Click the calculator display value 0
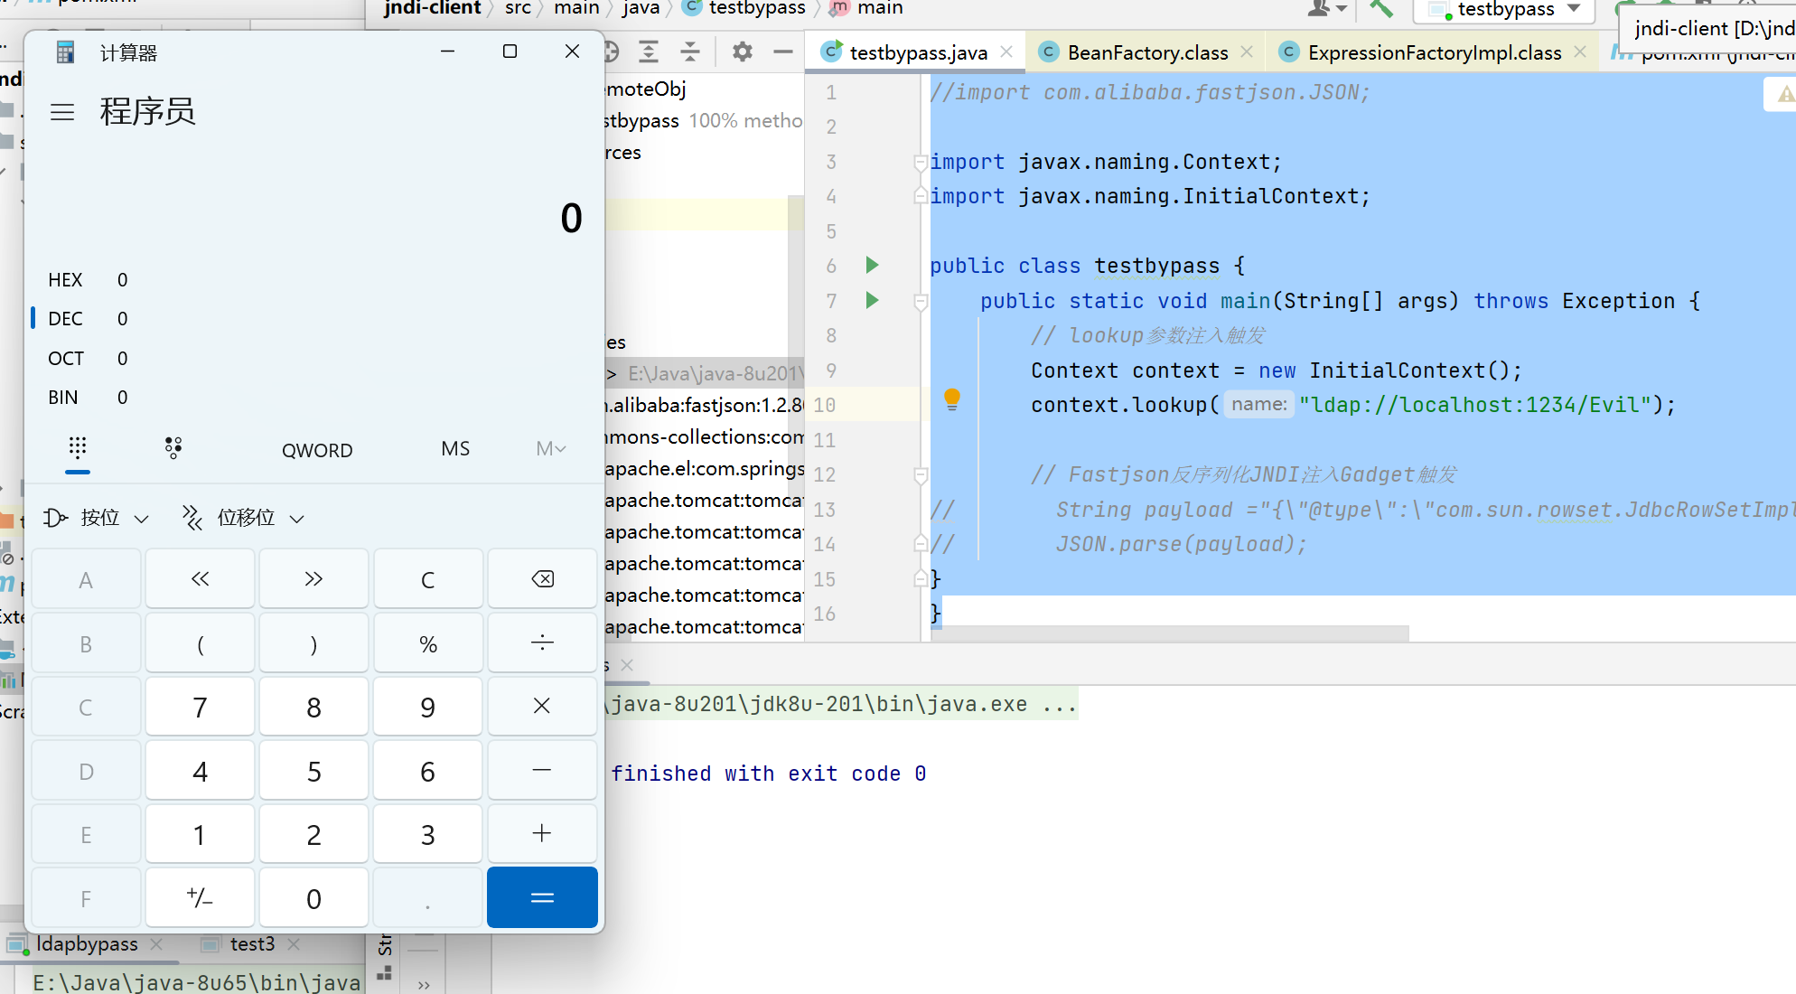 pyautogui.click(x=571, y=218)
